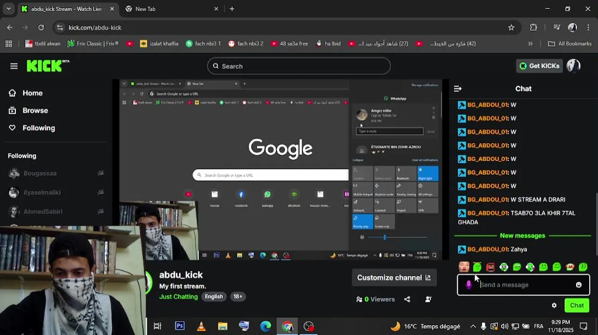Open the Kick hamburger menu
The height and width of the screenshot is (335, 598).
point(14,66)
